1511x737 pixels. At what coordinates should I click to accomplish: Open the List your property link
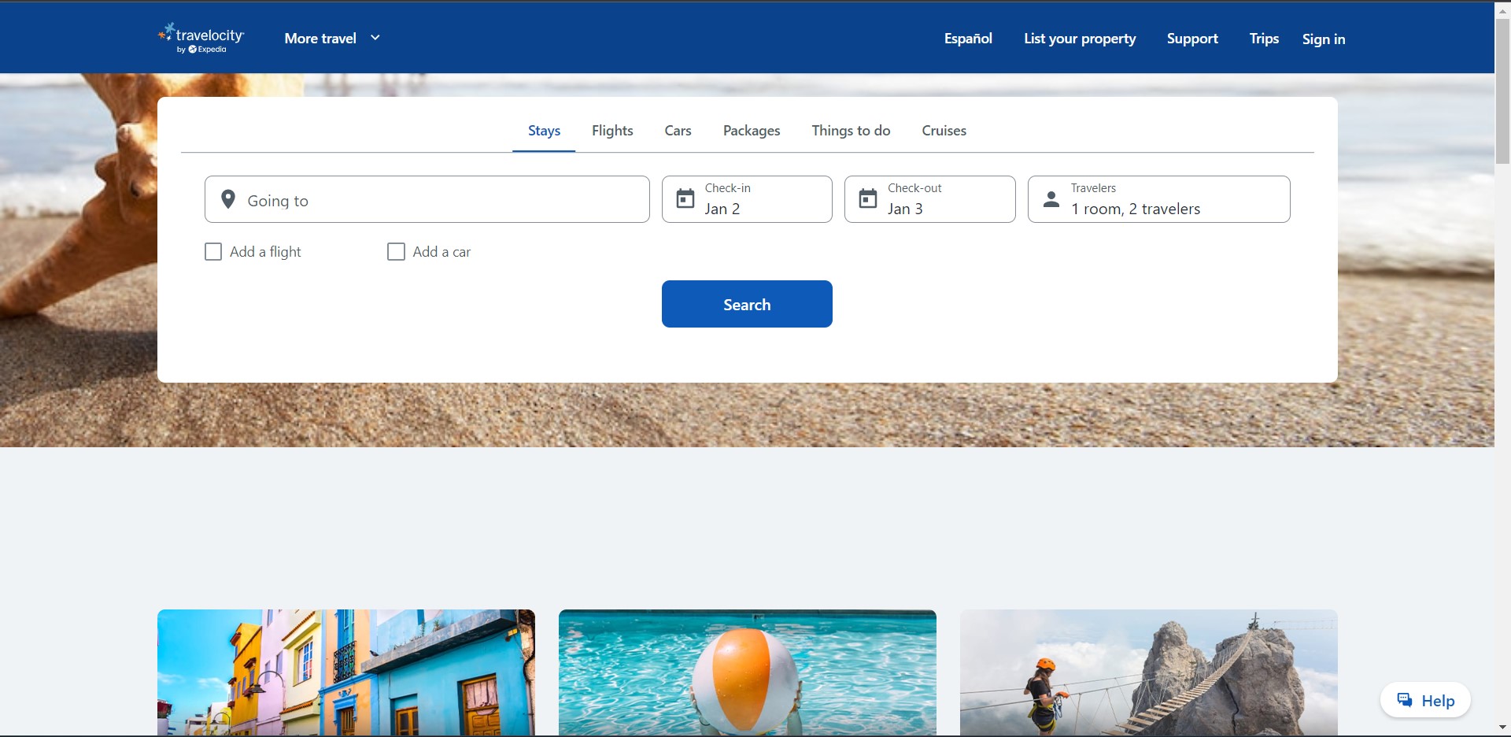coord(1080,39)
